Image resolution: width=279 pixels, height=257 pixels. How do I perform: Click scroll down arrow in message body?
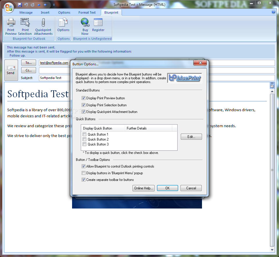click(x=272, y=250)
